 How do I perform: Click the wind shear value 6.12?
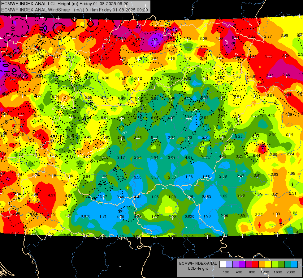pos(138,78)
